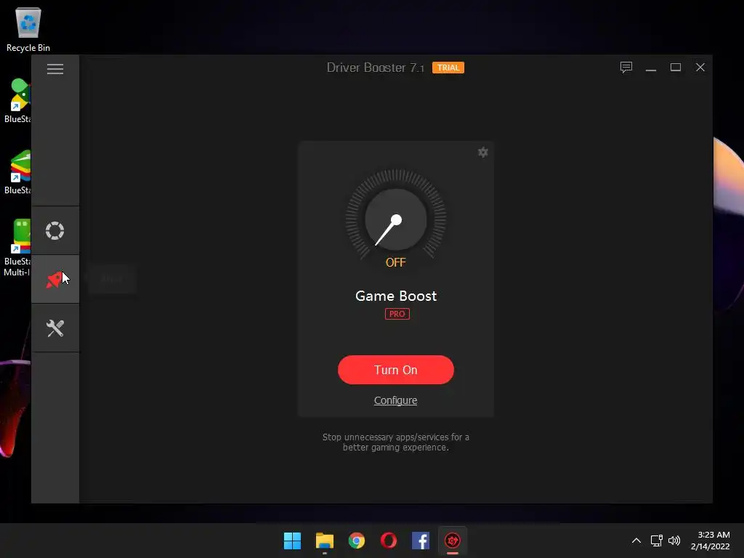The image size is (744, 558).
Task: Close the Driver Booster window
Action: tap(700, 68)
